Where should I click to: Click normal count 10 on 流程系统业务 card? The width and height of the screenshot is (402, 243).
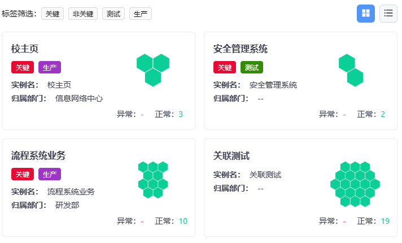[183, 221]
